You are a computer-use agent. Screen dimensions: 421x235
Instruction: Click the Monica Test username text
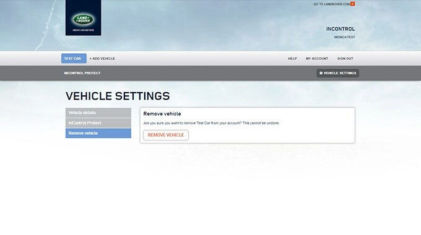point(344,37)
